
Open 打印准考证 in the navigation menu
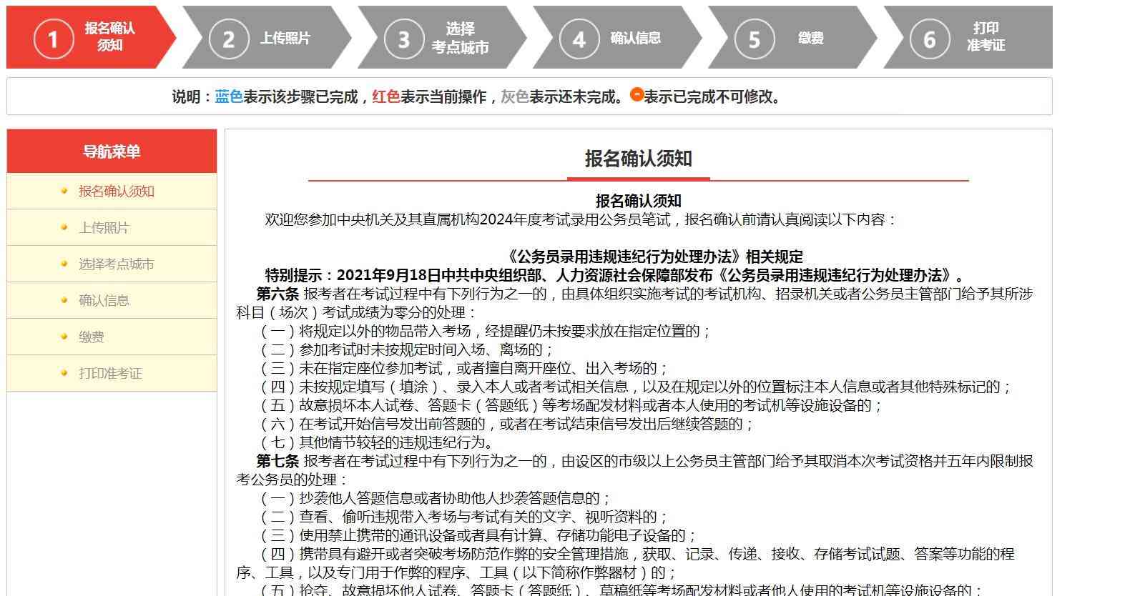[110, 374]
